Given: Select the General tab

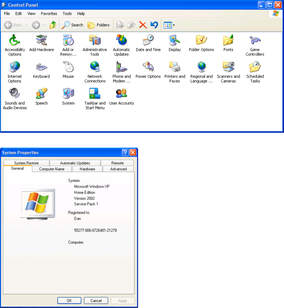Looking at the screenshot, I should (x=17, y=168).
